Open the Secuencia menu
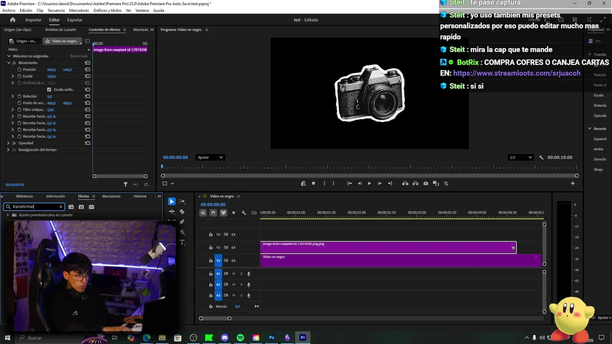This screenshot has width=612, height=344. (56, 10)
